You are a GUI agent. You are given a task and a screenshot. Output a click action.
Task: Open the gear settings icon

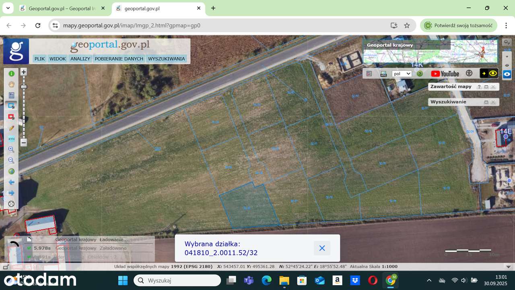click(x=507, y=42)
